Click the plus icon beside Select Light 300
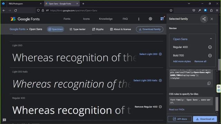The width and height of the screenshot is (221, 124). coord(160,54)
